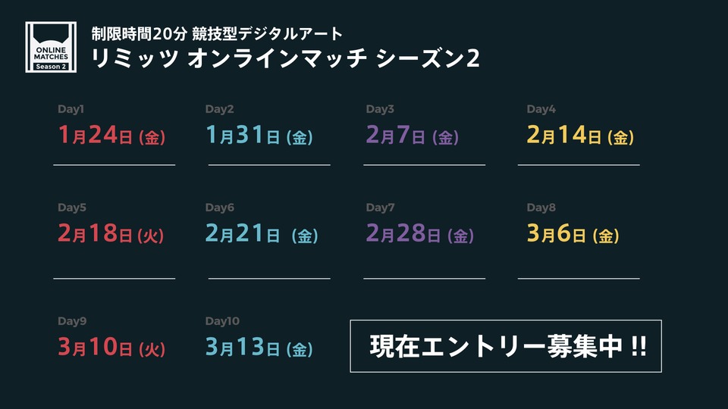Viewport: 728px width, 409px height.
Task: Select the Day5 date 2月18日 (火)
Action: [111, 233]
